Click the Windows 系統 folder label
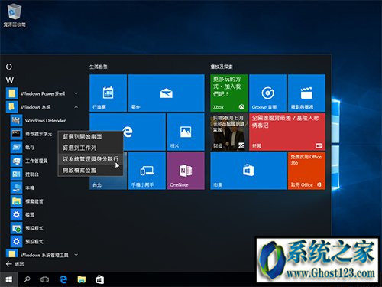This screenshot has width=382, height=287. pyautogui.click(x=35, y=107)
